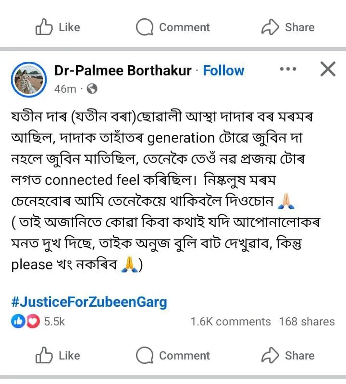Open the 5.5k reactions count
This screenshot has height=384, width=346.
54,322
